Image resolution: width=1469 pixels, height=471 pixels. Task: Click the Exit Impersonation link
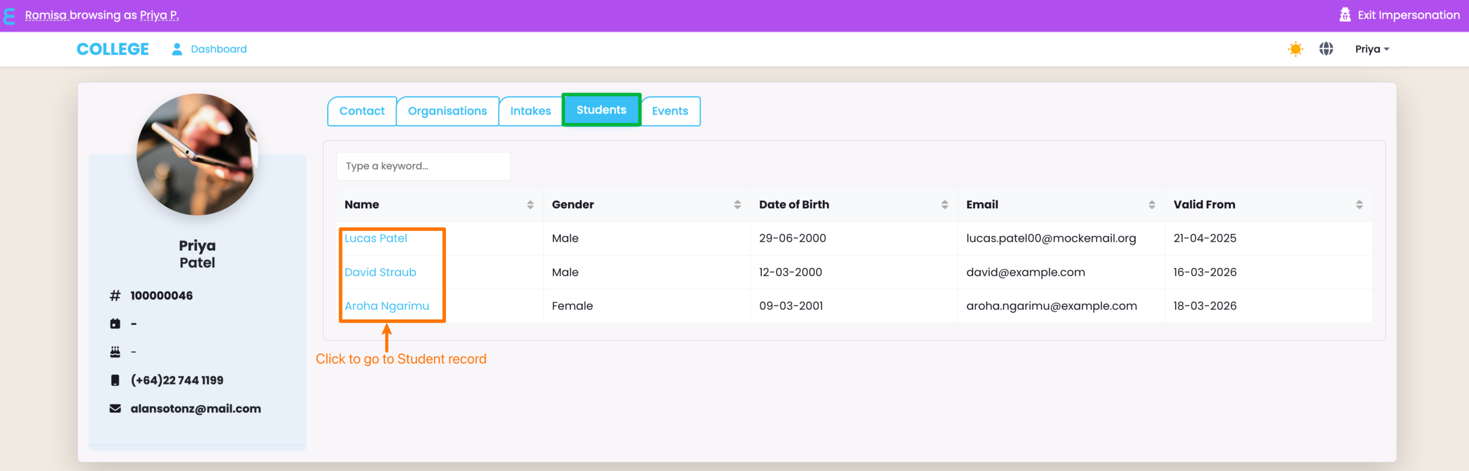[1408, 15]
